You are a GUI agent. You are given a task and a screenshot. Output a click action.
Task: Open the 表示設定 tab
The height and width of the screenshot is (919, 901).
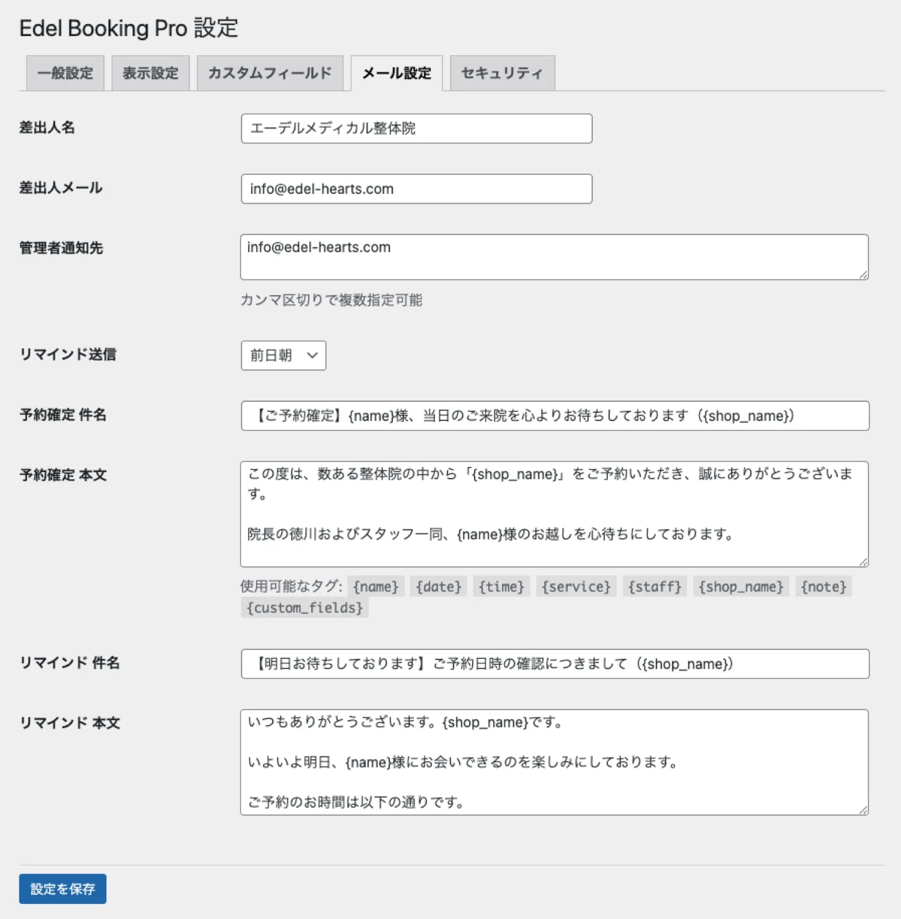tap(150, 73)
